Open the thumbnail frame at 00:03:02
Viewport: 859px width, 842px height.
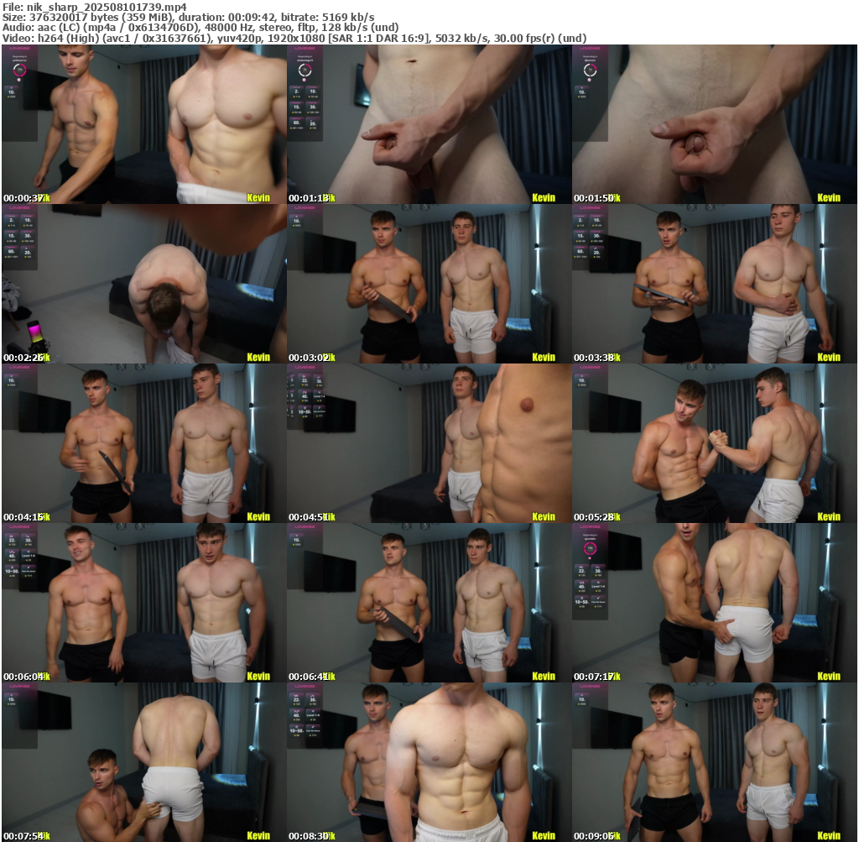[x=429, y=284]
